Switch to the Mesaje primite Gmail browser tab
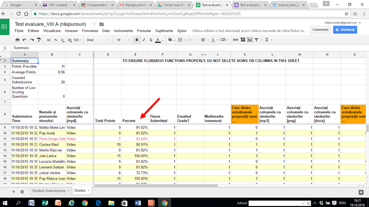 [136, 5]
